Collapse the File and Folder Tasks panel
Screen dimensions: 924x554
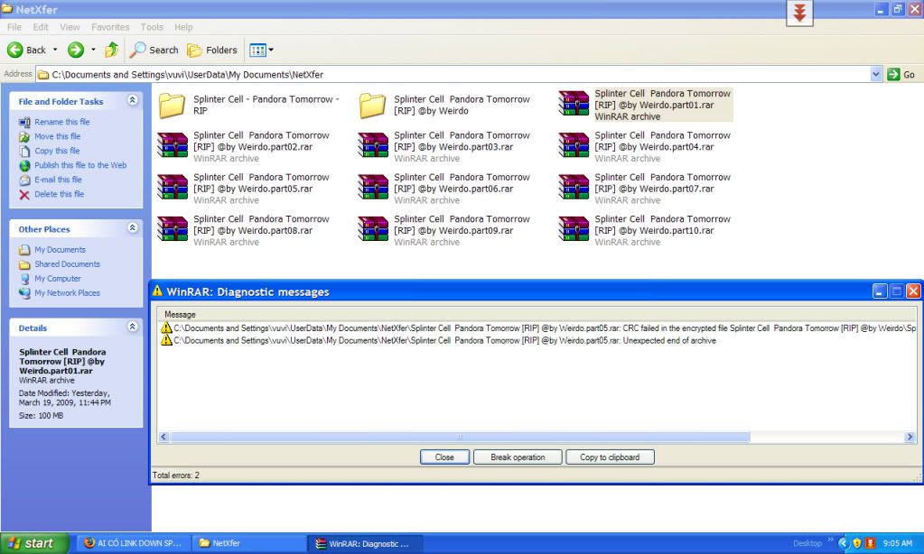tap(133, 100)
